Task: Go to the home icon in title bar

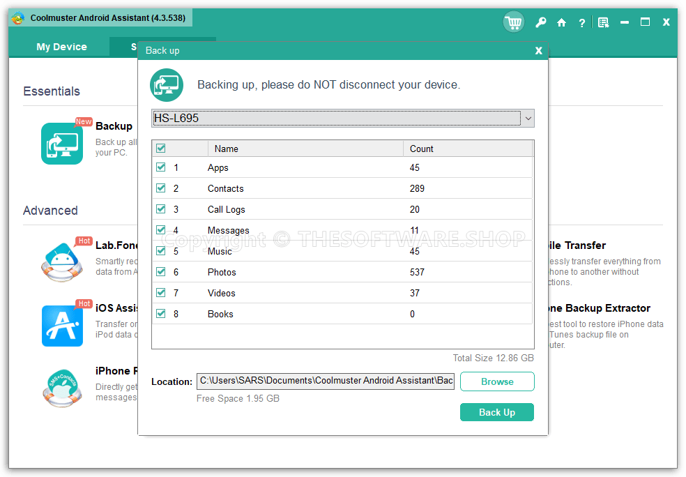Action: coord(561,23)
